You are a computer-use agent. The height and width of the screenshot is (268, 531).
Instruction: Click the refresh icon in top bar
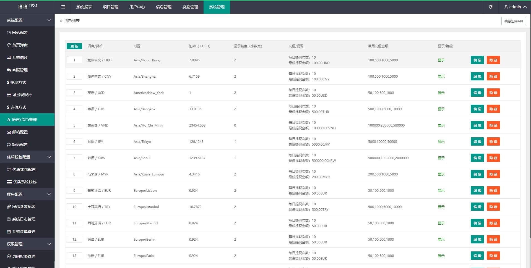click(x=490, y=7)
